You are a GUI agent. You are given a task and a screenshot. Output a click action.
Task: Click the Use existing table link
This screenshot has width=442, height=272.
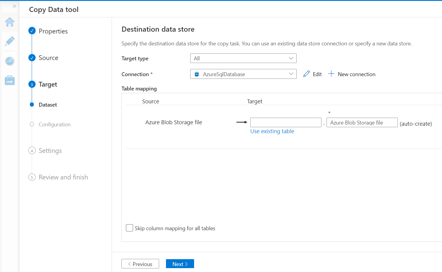[272, 131]
